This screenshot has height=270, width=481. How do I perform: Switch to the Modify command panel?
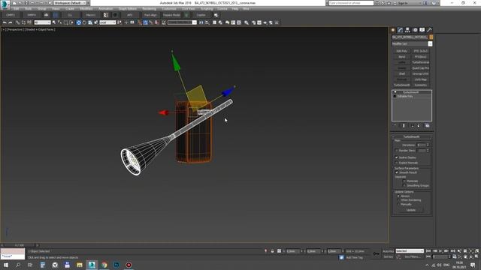pyautogui.click(x=400, y=30)
